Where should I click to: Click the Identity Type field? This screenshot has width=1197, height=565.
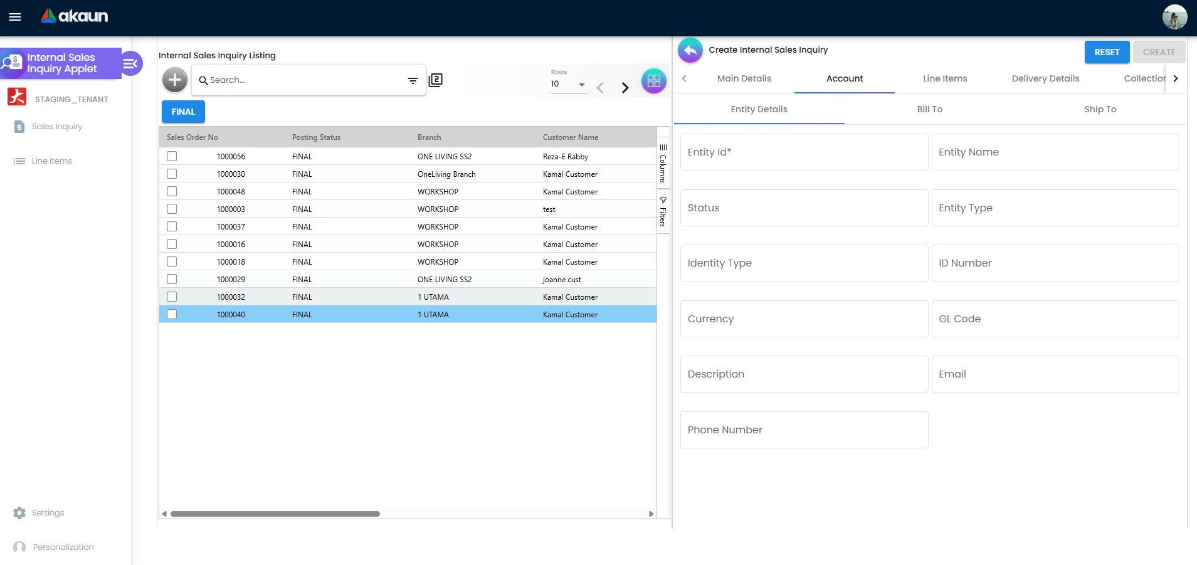click(x=804, y=263)
